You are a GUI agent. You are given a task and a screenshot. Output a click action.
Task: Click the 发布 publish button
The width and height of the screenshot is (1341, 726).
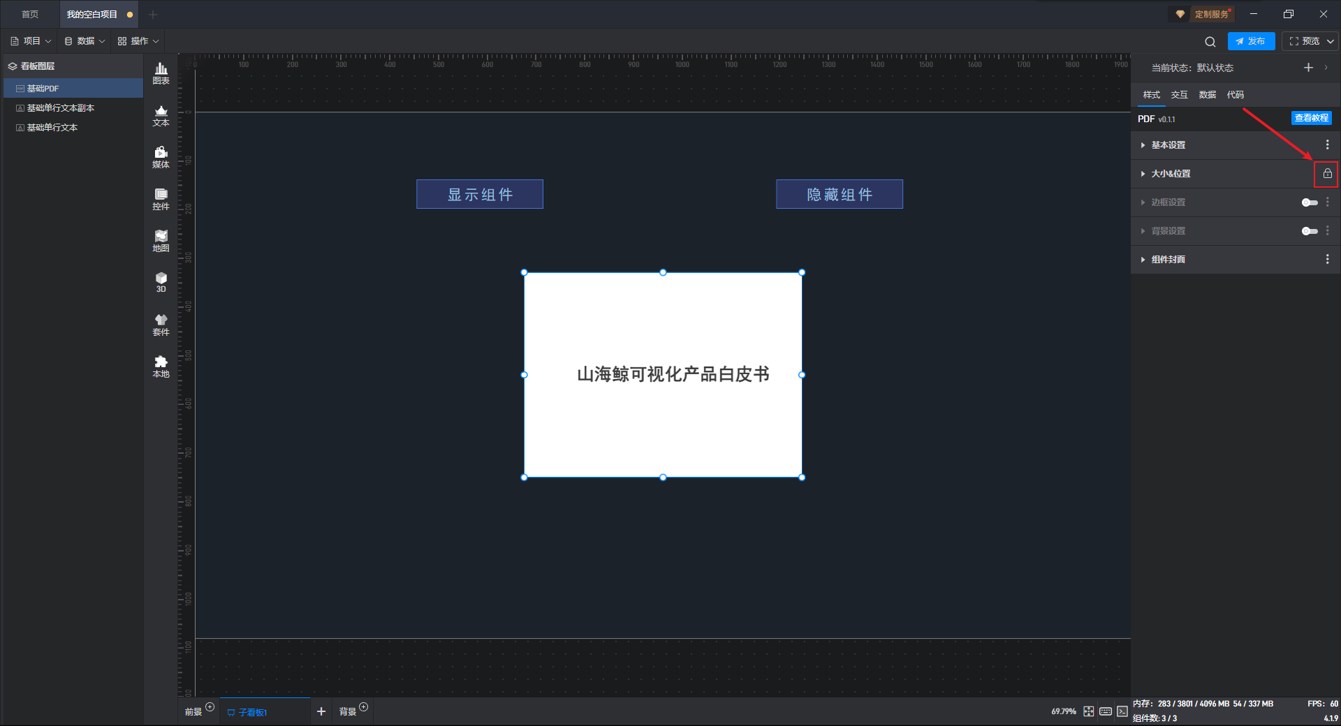click(x=1251, y=41)
